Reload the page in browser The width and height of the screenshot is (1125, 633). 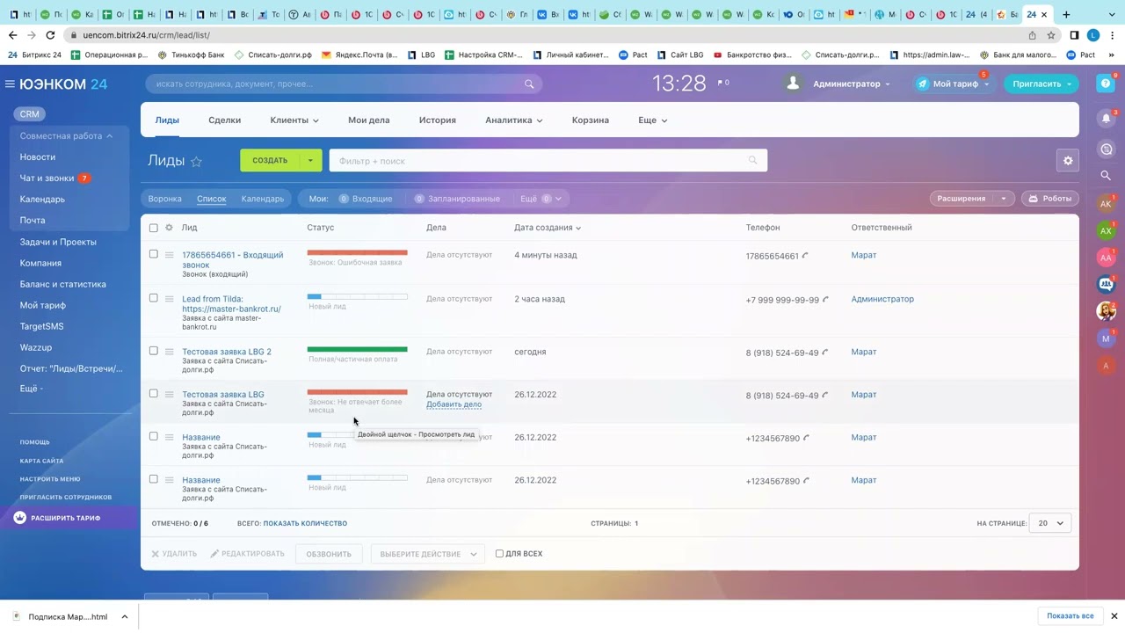[50, 35]
